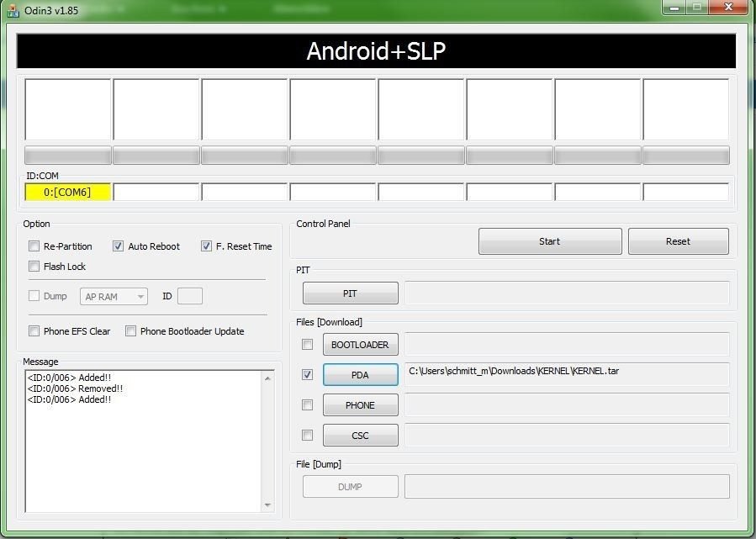Click the BOOTLOADER browse button

360,345
